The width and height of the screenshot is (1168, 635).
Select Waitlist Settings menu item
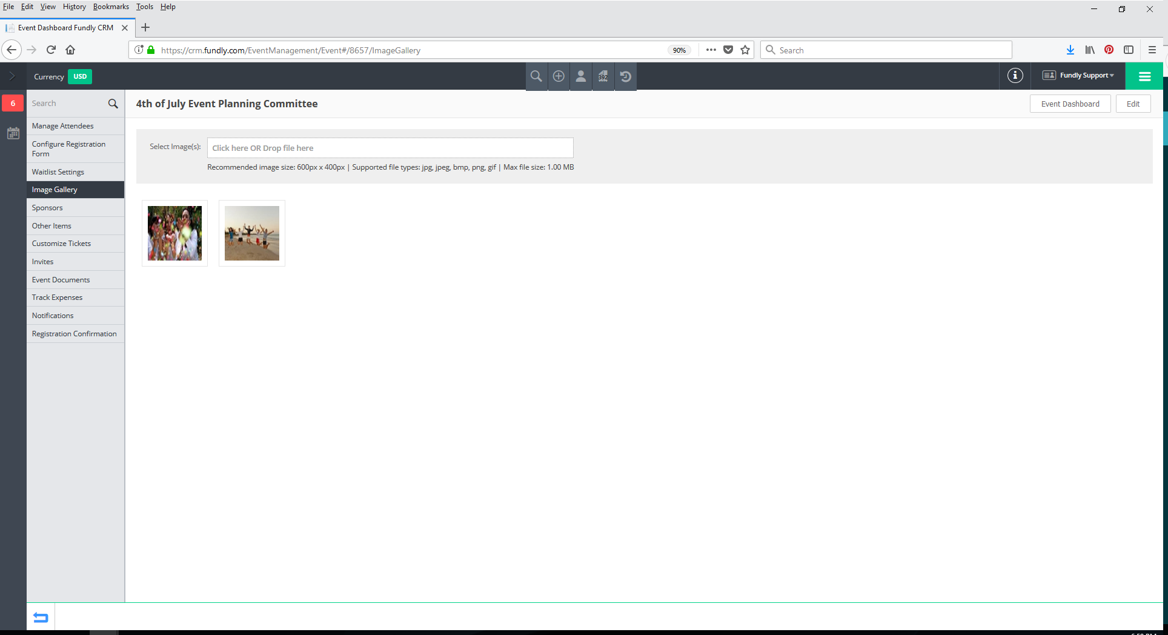point(75,172)
